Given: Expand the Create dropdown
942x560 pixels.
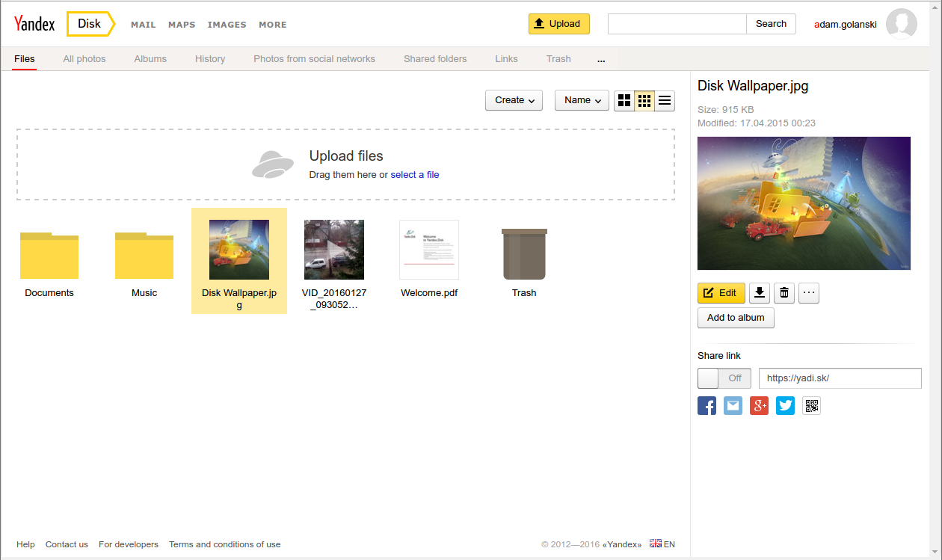Looking at the screenshot, I should point(514,100).
